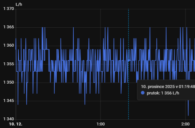Click the flat 1 359 plateau after early peaks

click(47, 50)
